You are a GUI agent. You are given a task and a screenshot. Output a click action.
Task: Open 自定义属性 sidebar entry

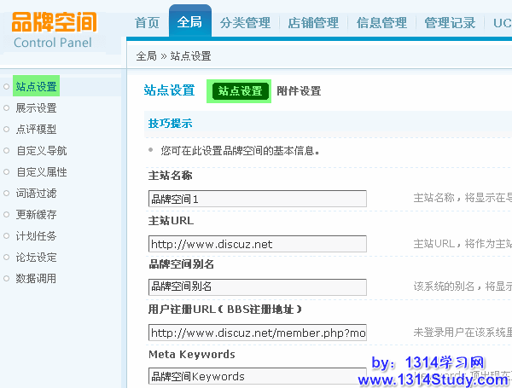pyautogui.click(x=41, y=172)
